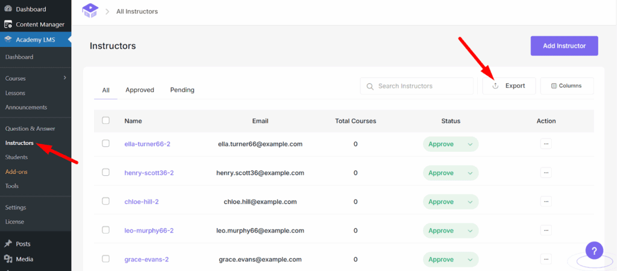Image resolution: width=617 pixels, height=271 pixels.
Task: Switch to the Approved tab
Action: (140, 90)
